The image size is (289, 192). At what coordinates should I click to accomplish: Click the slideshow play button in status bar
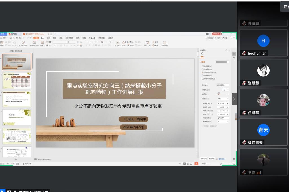pyautogui.click(x=196, y=164)
